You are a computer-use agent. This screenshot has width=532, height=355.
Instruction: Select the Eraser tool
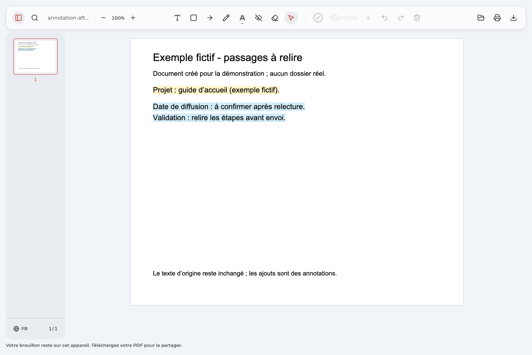(x=275, y=18)
